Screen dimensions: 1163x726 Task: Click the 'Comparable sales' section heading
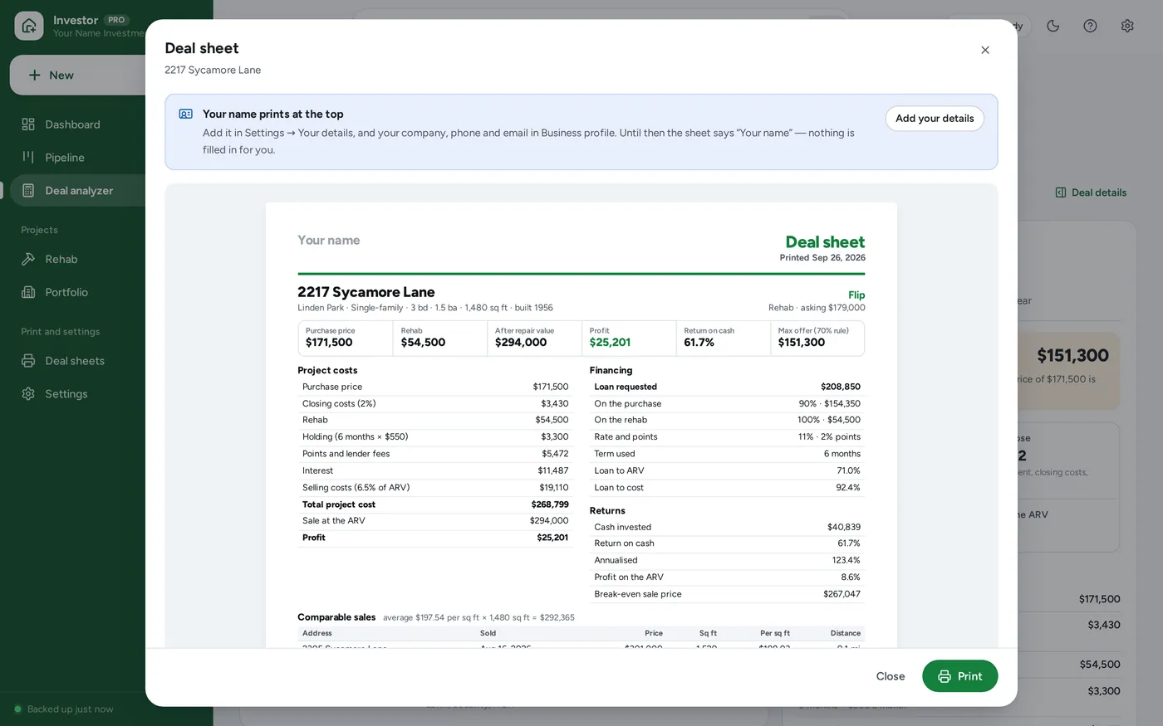pos(336,617)
